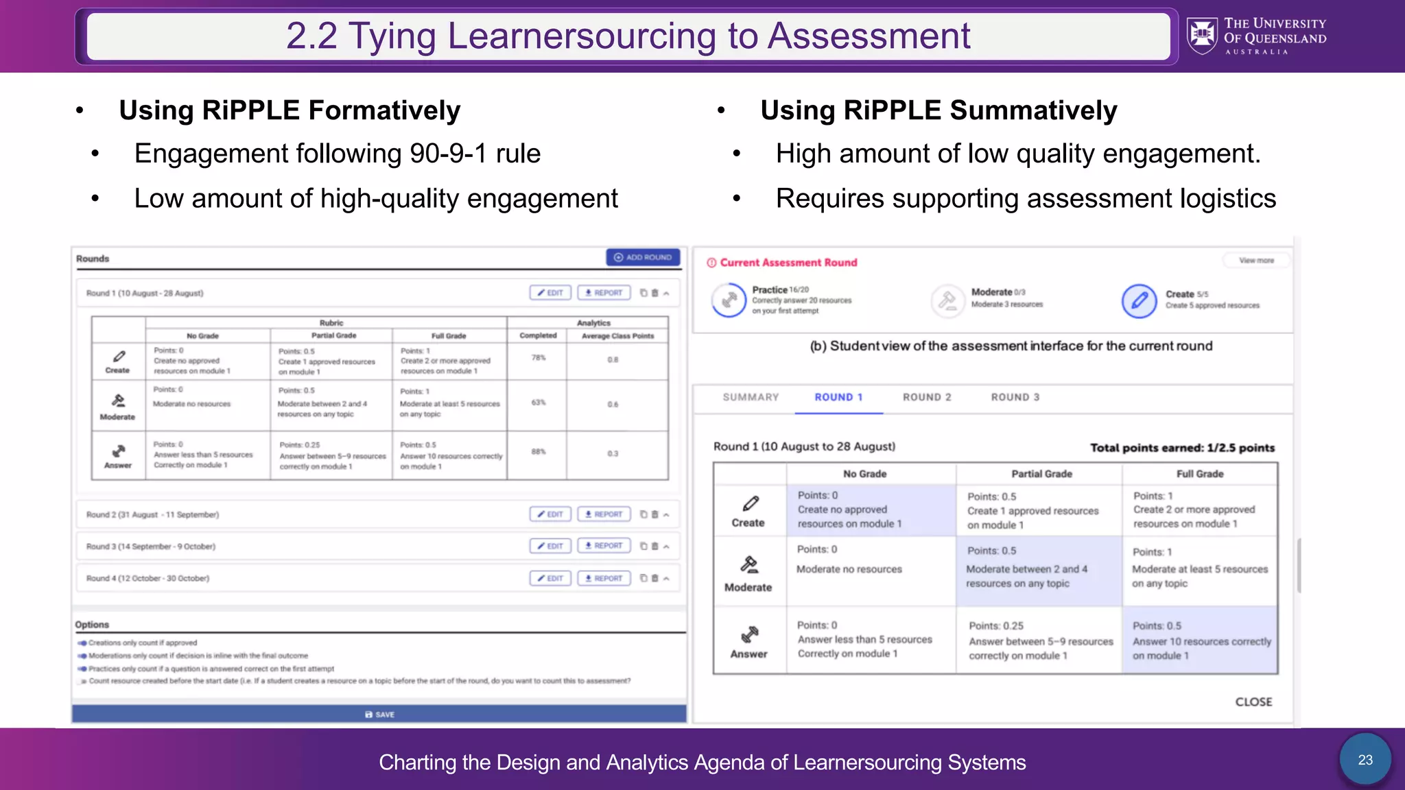Expand Round 2 using its chevron

[x=666, y=514]
